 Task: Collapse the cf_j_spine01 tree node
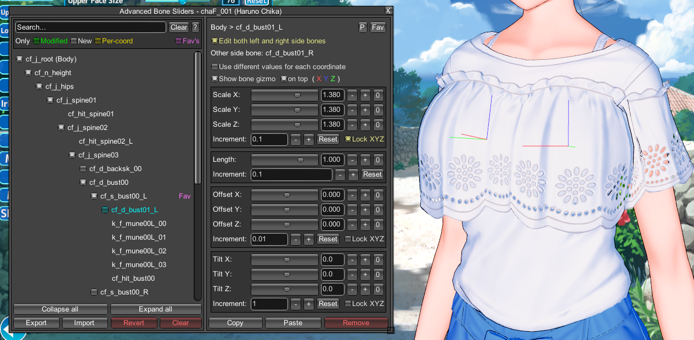pyautogui.click(x=50, y=100)
